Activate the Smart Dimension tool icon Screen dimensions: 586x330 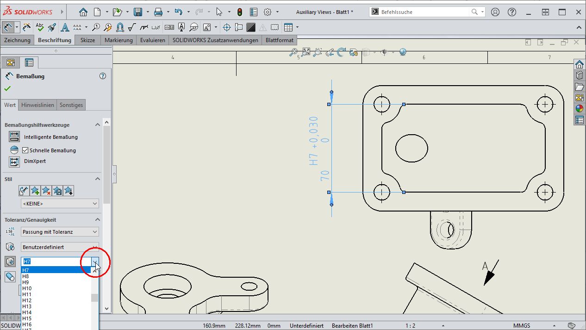tap(7, 27)
